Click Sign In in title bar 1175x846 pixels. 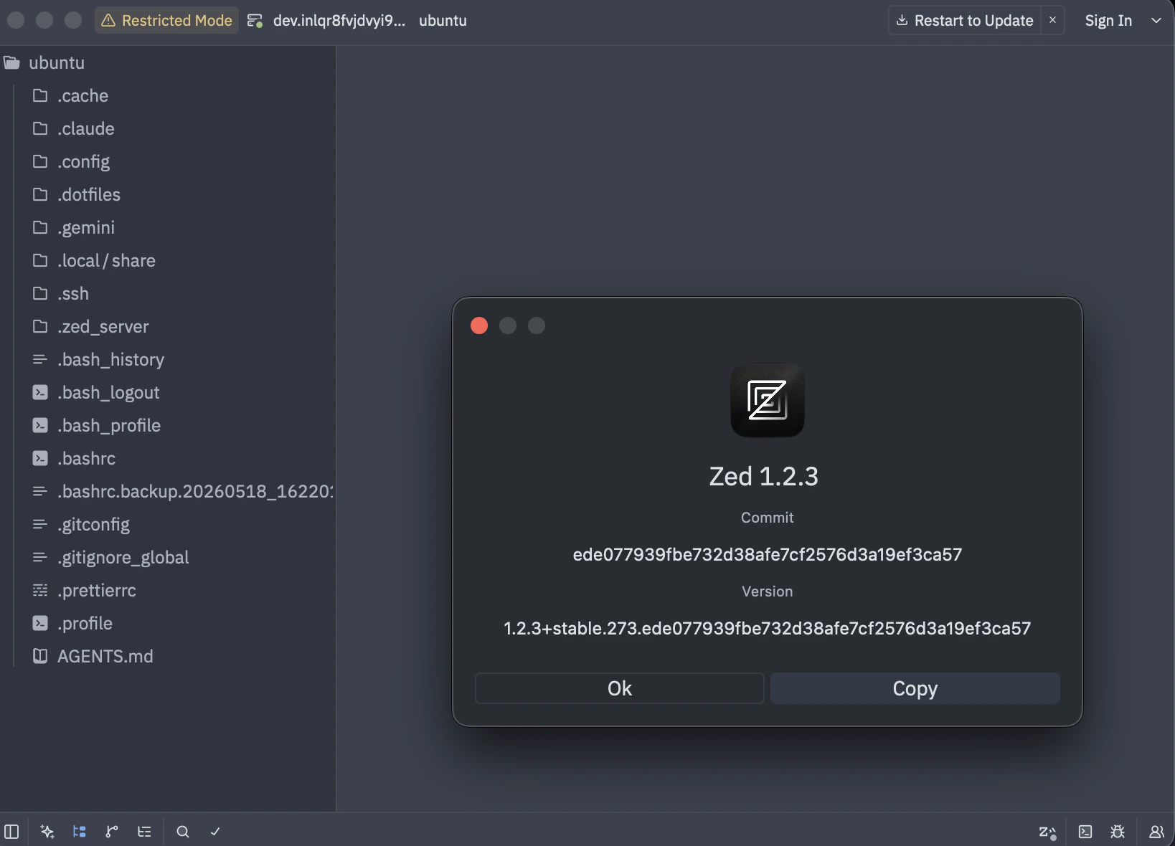pos(1108,21)
